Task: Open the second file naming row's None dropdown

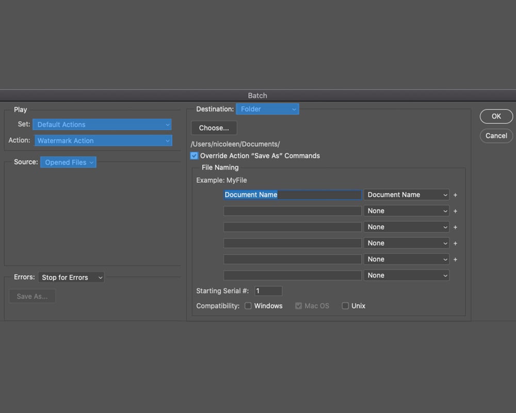Action: coord(407,211)
